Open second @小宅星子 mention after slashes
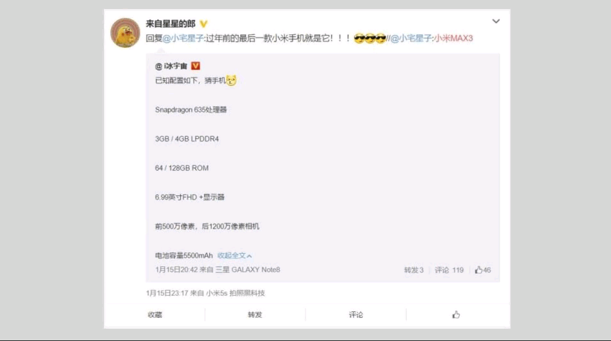Image resolution: width=611 pixels, height=341 pixels. 411,38
